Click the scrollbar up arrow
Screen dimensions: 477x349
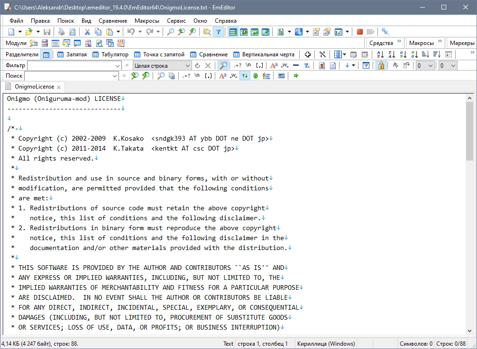pos(469,98)
